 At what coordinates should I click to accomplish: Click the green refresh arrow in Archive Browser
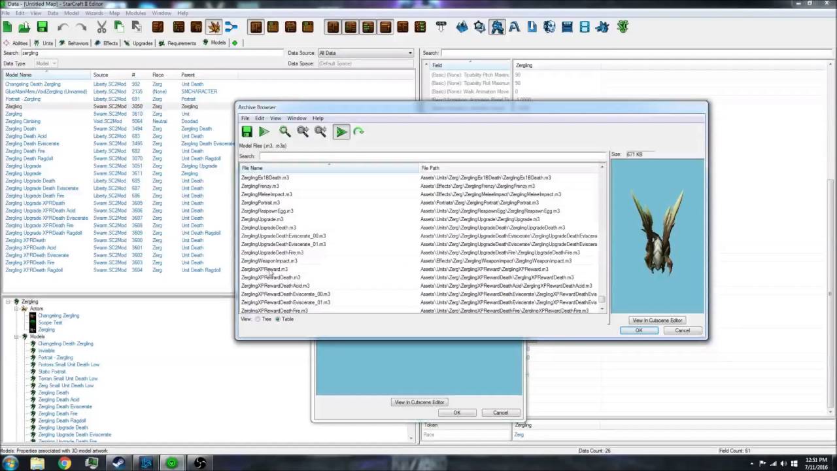pos(358,131)
